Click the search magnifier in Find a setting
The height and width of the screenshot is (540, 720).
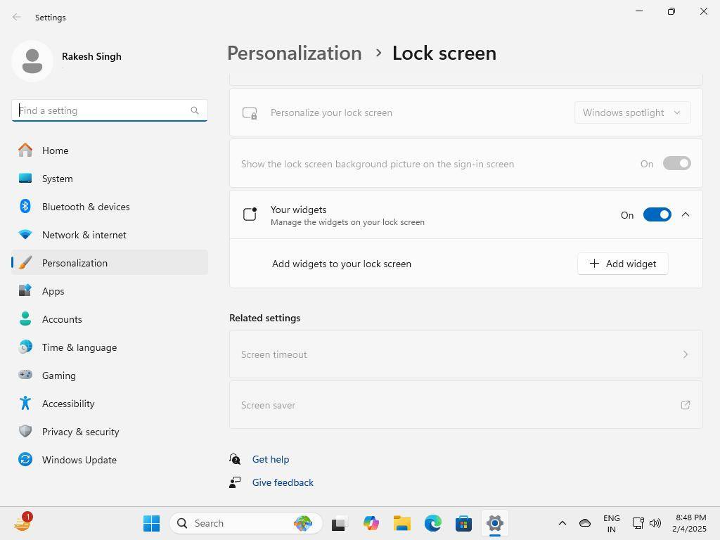pyautogui.click(x=195, y=110)
